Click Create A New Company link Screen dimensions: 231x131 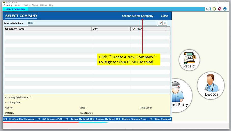coord(138,16)
